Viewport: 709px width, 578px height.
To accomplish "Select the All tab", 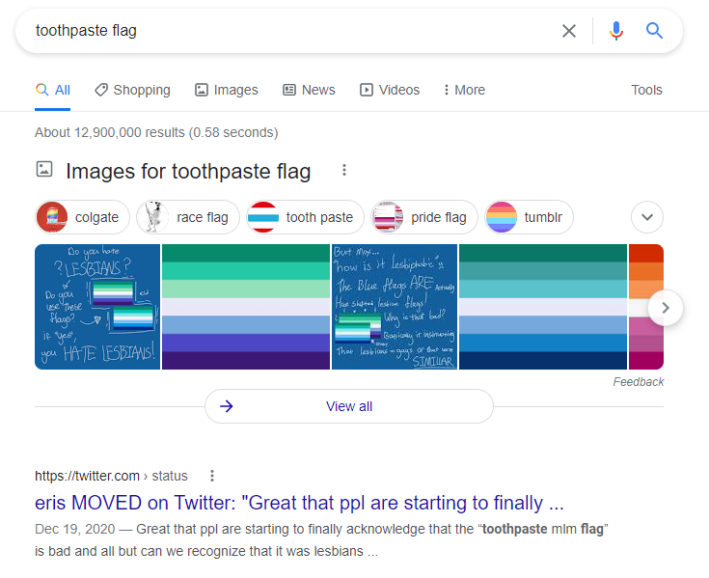I will click(x=53, y=90).
